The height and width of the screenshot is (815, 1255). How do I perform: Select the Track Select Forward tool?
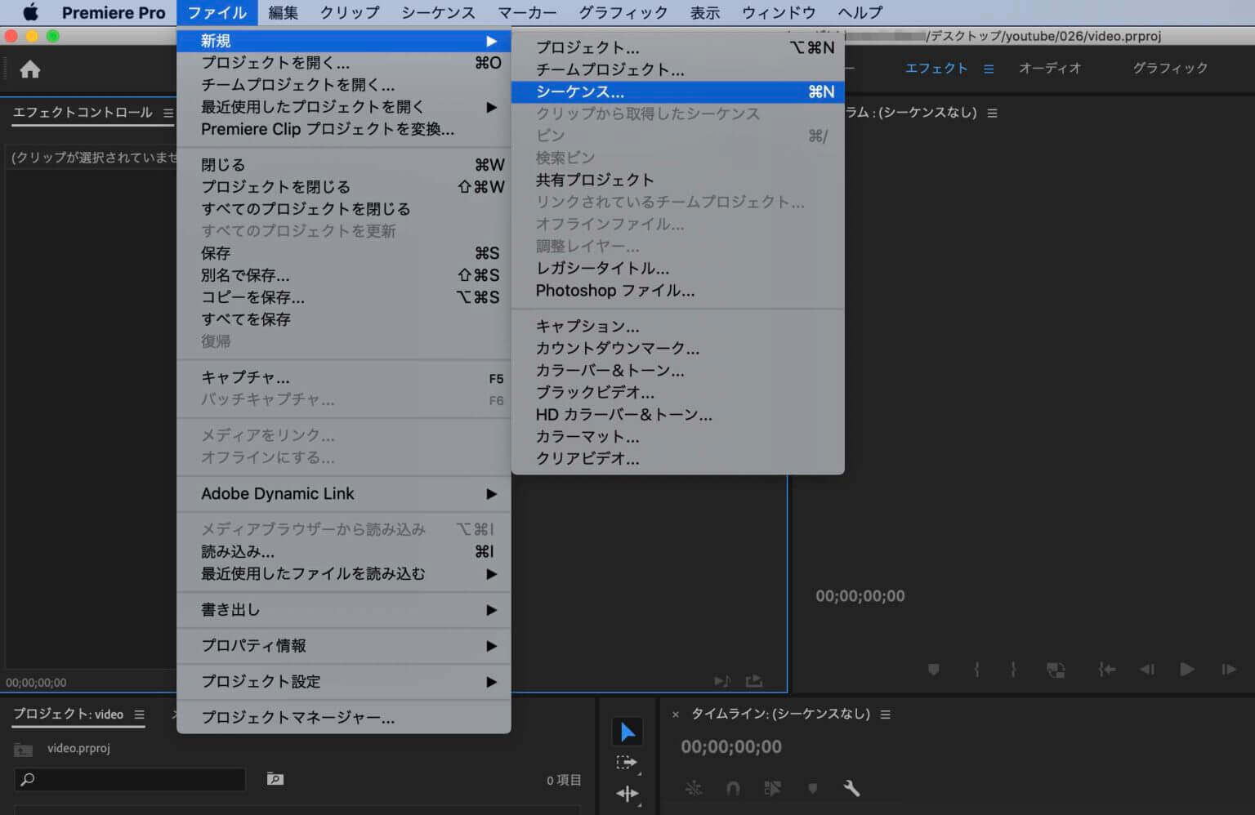coord(627,763)
